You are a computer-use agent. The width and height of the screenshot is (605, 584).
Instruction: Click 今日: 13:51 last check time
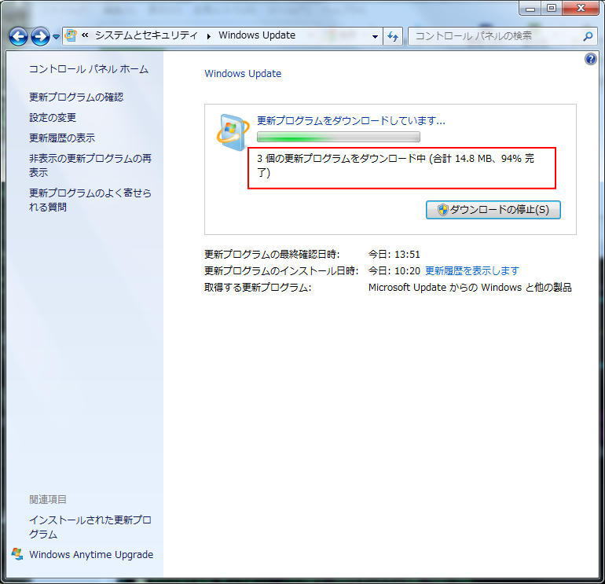pyautogui.click(x=394, y=254)
